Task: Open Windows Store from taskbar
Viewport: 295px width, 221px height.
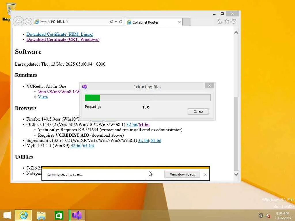Action: (x=59, y=215)
